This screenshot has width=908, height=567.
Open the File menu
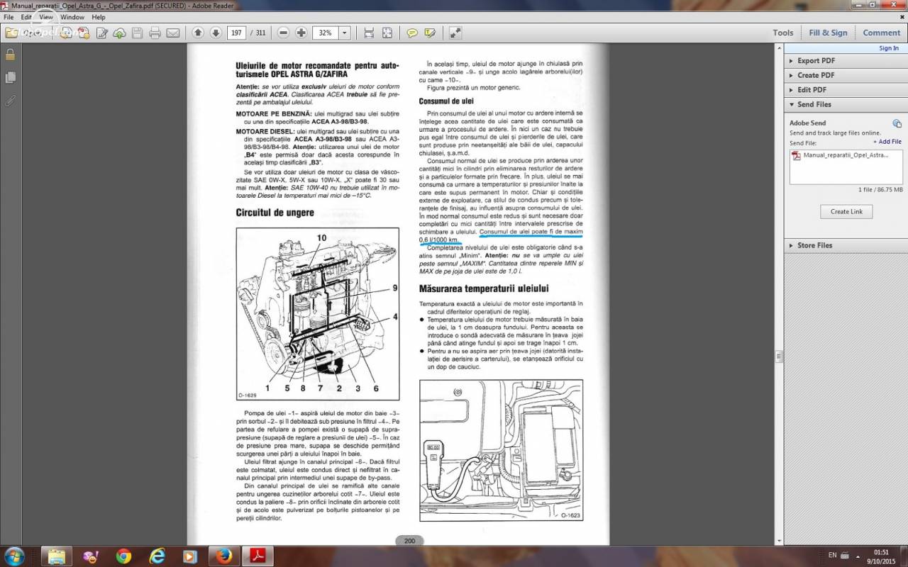pyautogui.click(x=9, y=17)
